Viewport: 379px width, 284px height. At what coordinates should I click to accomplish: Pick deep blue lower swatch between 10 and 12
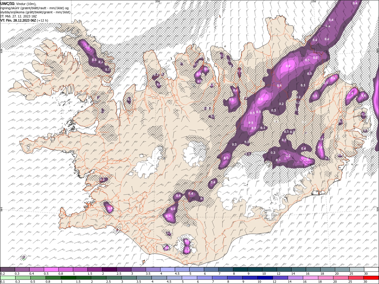[x=265, y=277]
